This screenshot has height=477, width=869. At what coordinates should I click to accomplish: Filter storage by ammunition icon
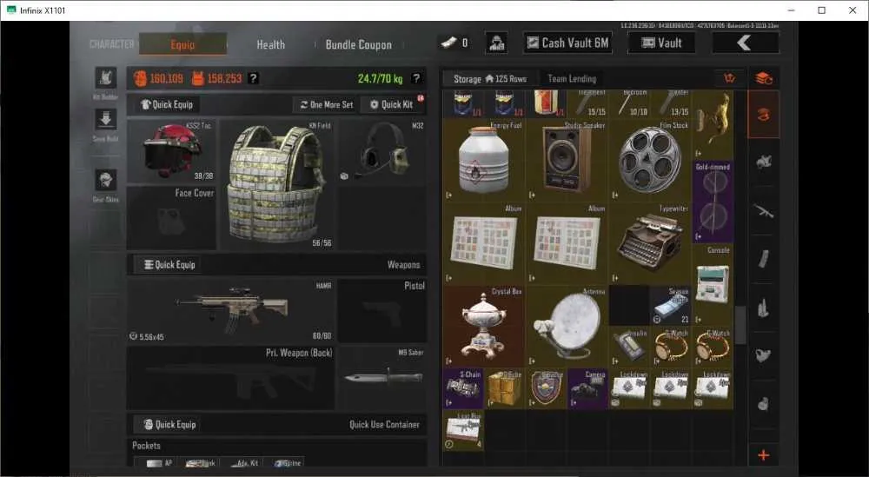[x=764, y=307]
